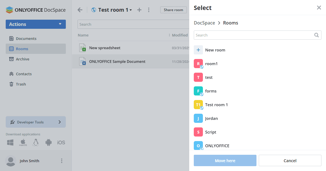Open the room options three-dot menu
The height and width of the screenshot is (171, 326).
pos(149,10)
